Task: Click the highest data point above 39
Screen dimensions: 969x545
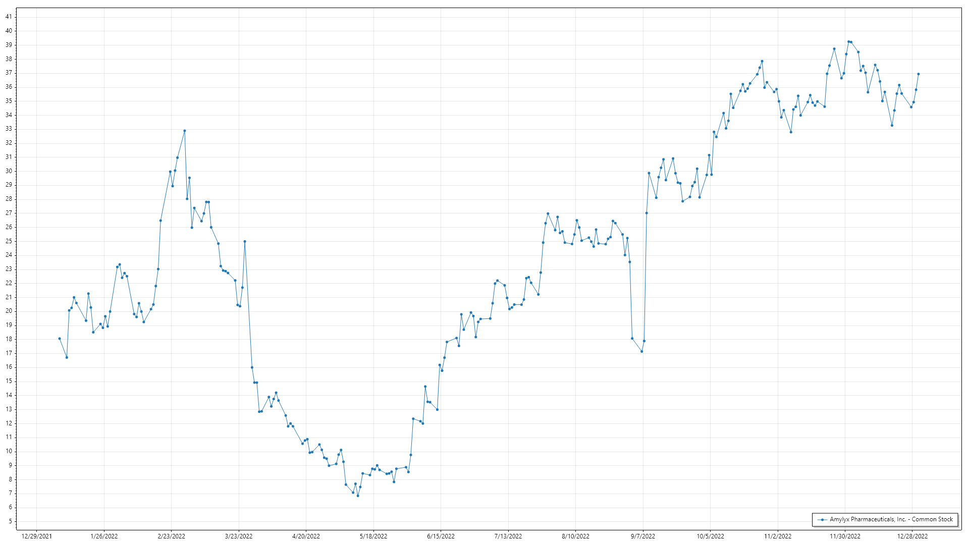Action: pyautogui.click(x=848, y=41)
